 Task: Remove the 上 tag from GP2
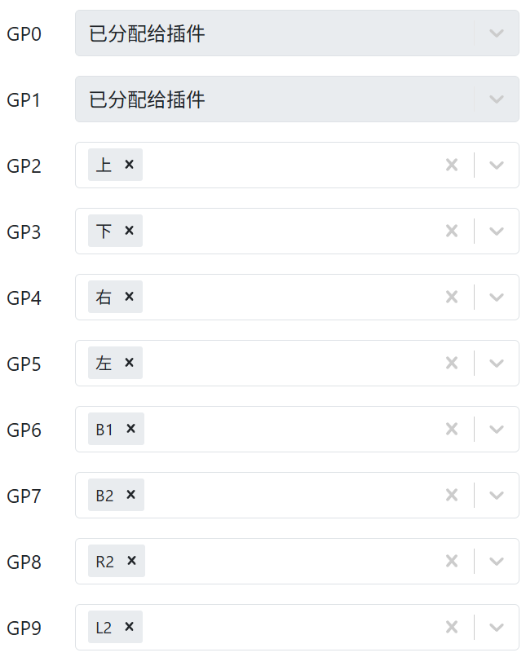129,165
